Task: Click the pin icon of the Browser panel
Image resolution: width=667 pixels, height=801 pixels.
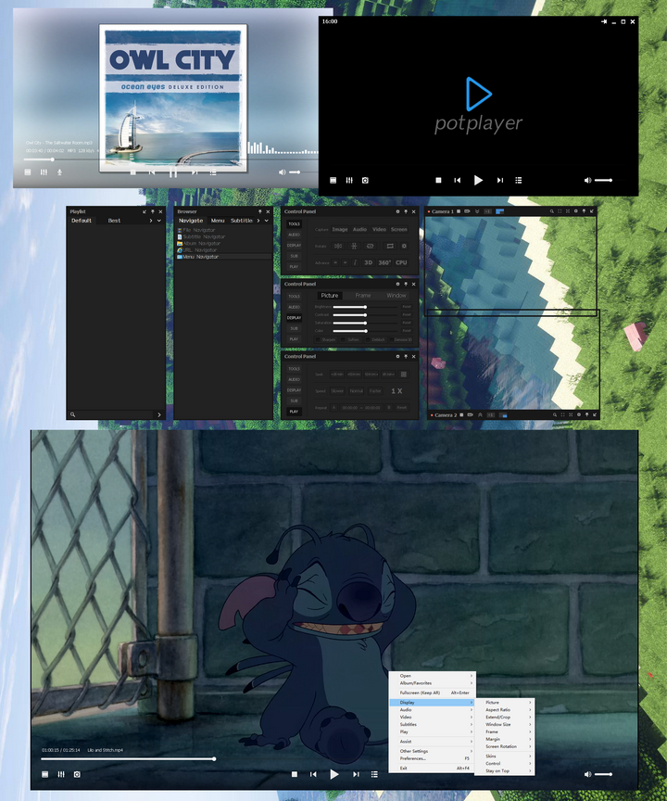Action: [259, 211]
